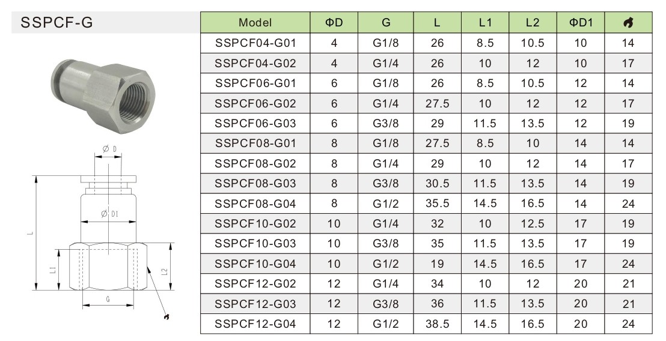The image size is (666, 341).
Task: Select the L2 column header
Action: click(x=532, y=23)
